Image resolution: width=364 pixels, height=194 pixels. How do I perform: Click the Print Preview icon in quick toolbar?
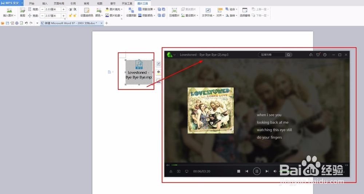pyautogui.click(x=21, y=23)
